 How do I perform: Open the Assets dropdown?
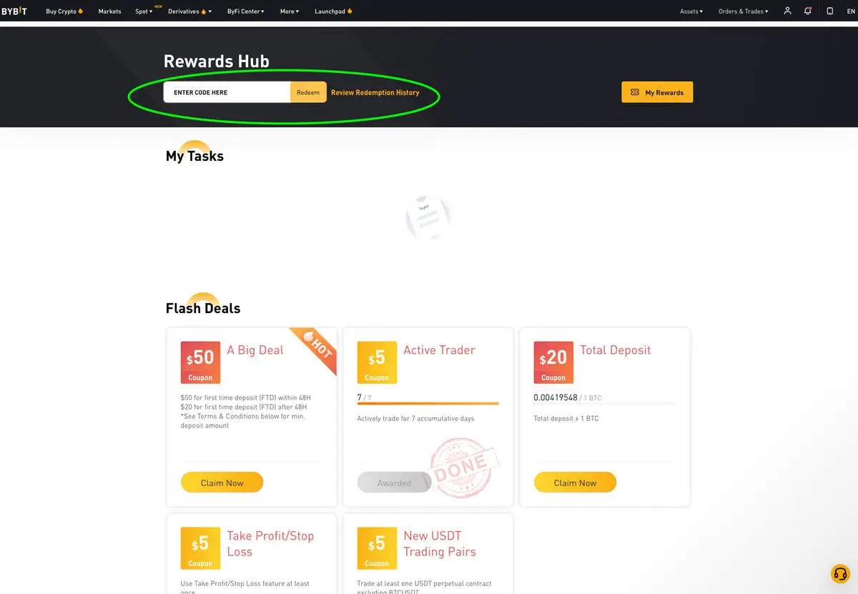691,11
